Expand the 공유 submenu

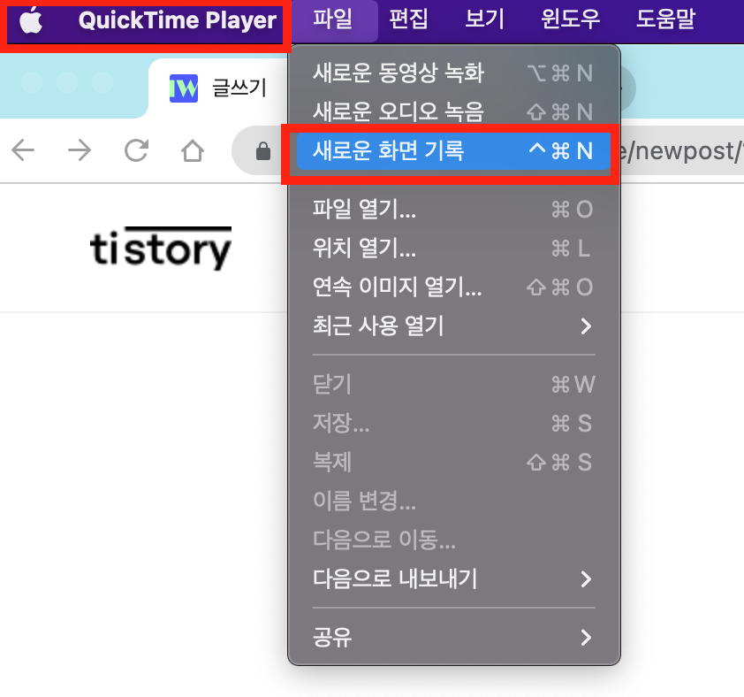point(453,637)
